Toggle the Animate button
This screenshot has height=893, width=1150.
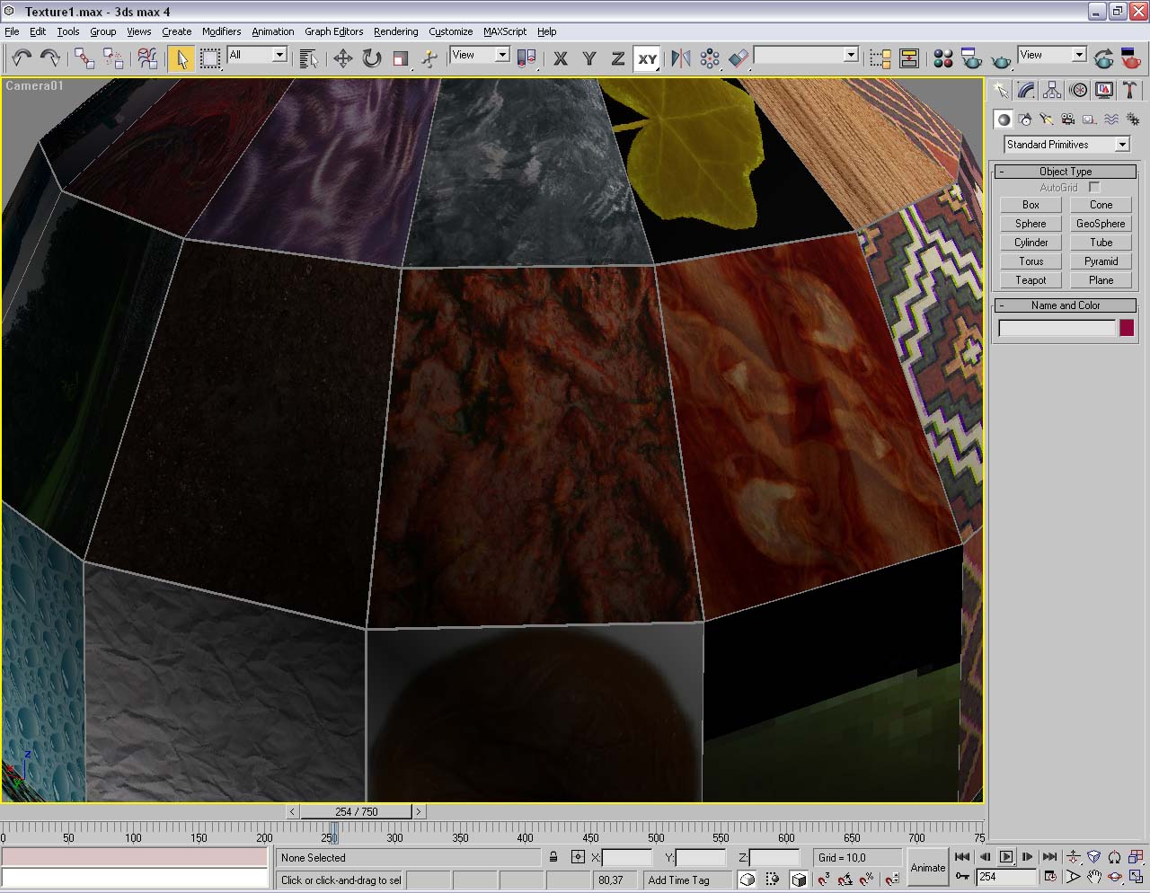pyautogui.click(x=927, y=867)
